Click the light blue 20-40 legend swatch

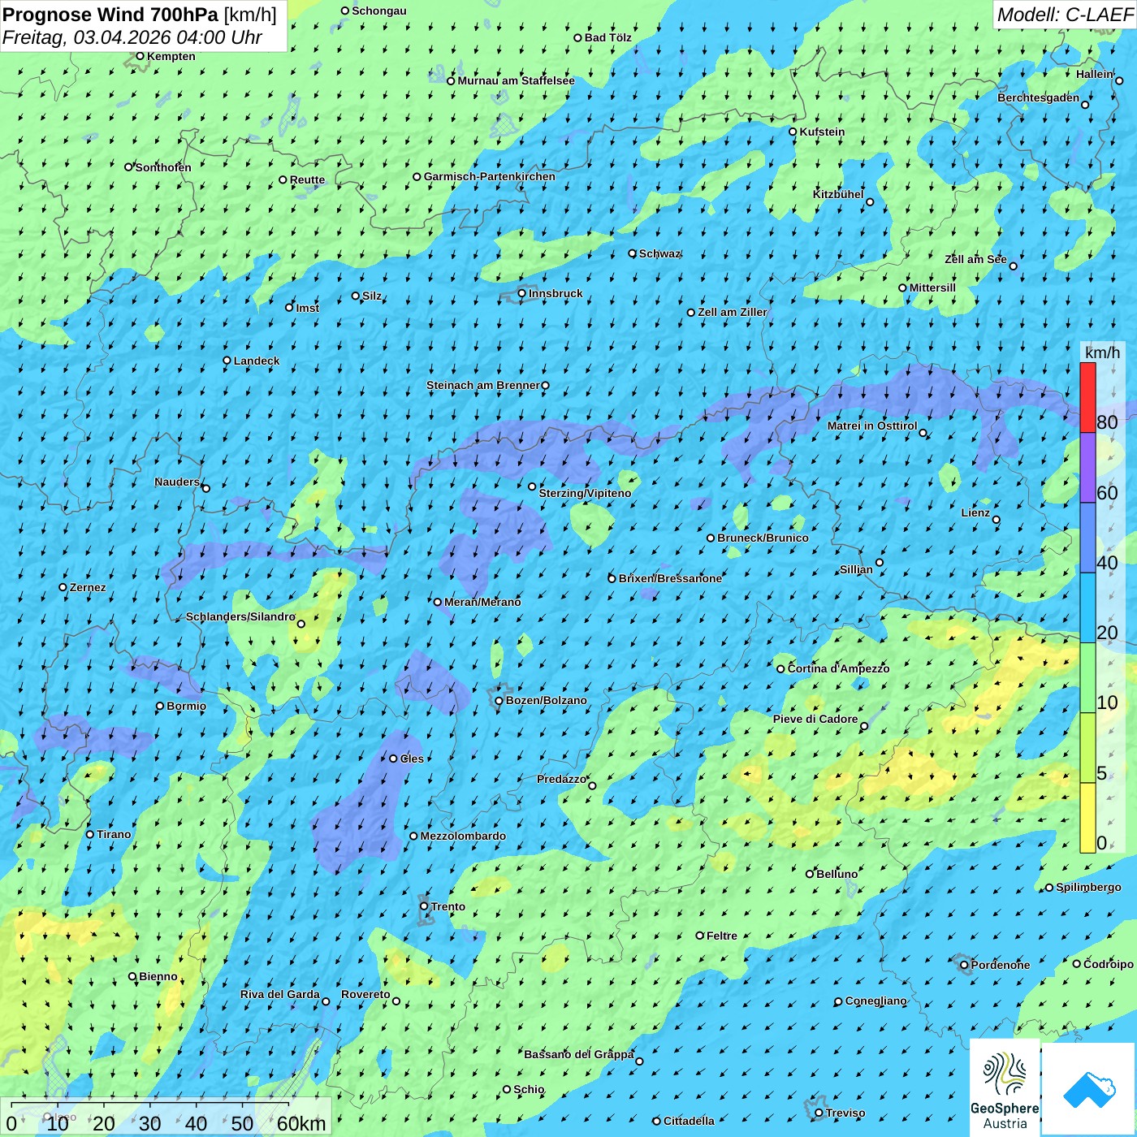(1087, 608)
